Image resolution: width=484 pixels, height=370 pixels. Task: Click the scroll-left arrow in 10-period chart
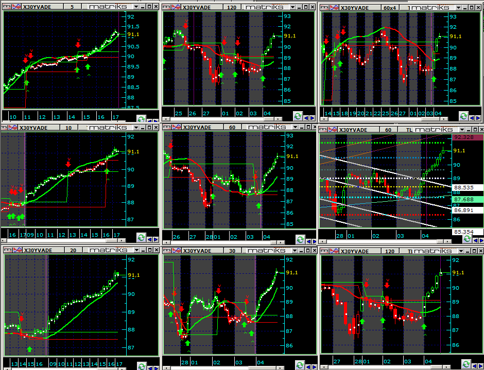click(x=149, y=238)
